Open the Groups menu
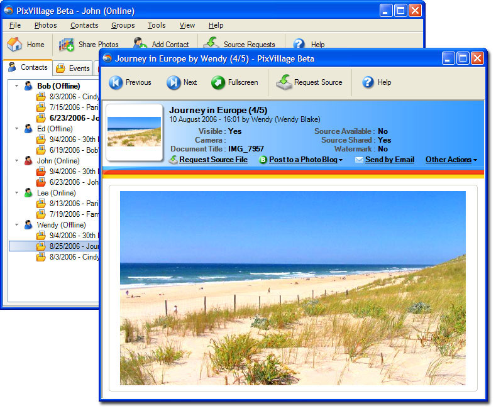This screenshot has height=411, width=496. (x=123, y=25)
